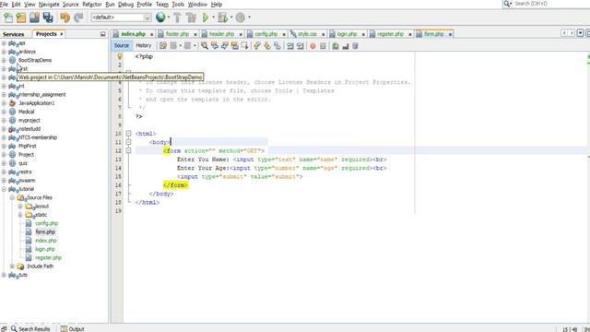
Task: Open the Tools menu
Action: coord(178,5)
